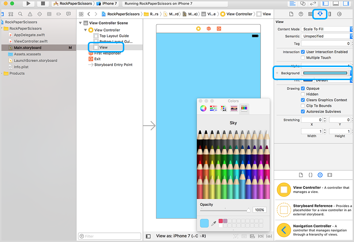Disable User Interaction Enabled checkbox
The width and height of the screenshot is (354, 242).
[303, 52]
